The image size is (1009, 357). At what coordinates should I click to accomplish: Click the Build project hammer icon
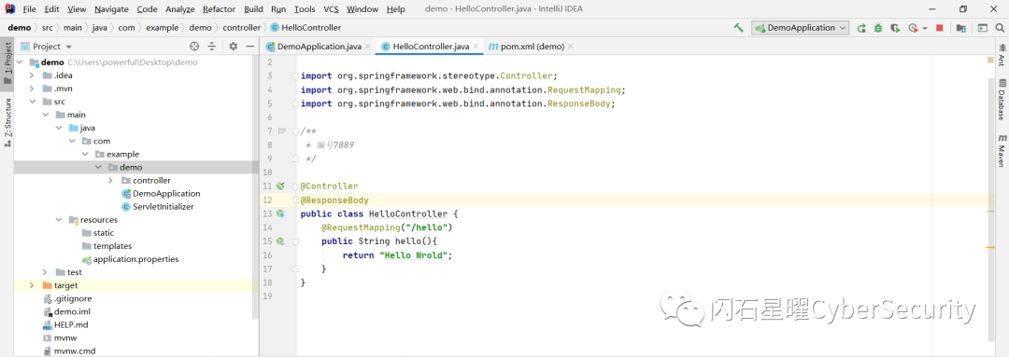coord(739,28)
